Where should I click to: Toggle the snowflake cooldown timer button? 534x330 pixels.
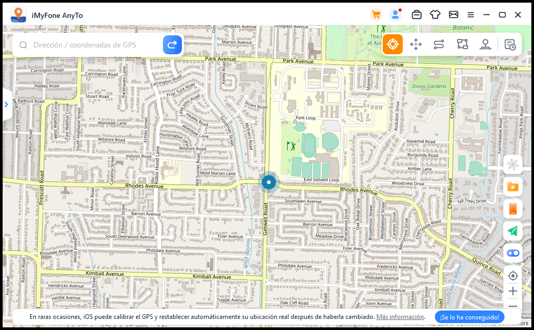point(512,164)
